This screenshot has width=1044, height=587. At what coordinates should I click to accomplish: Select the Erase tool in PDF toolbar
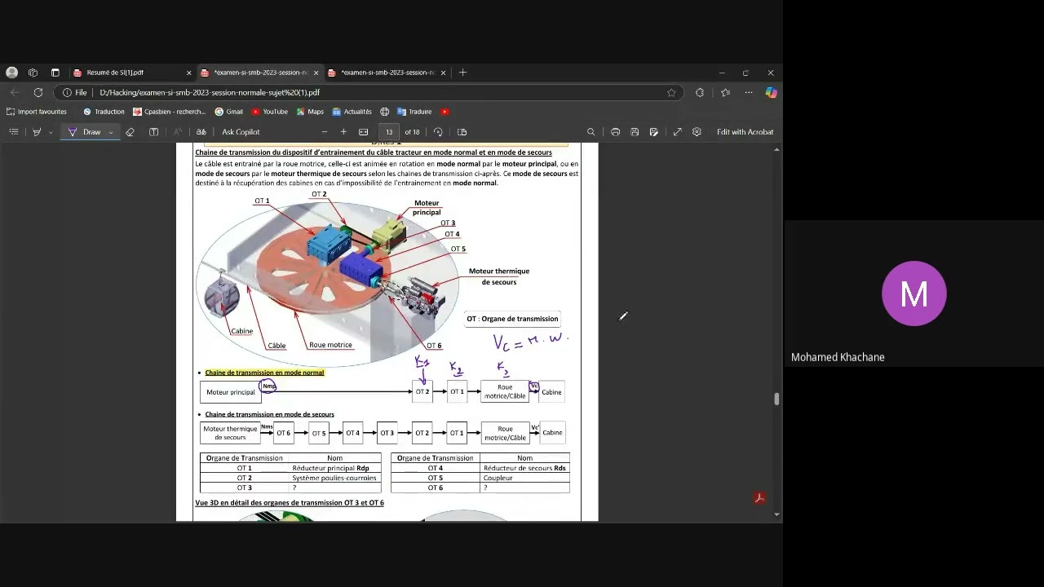130,132
